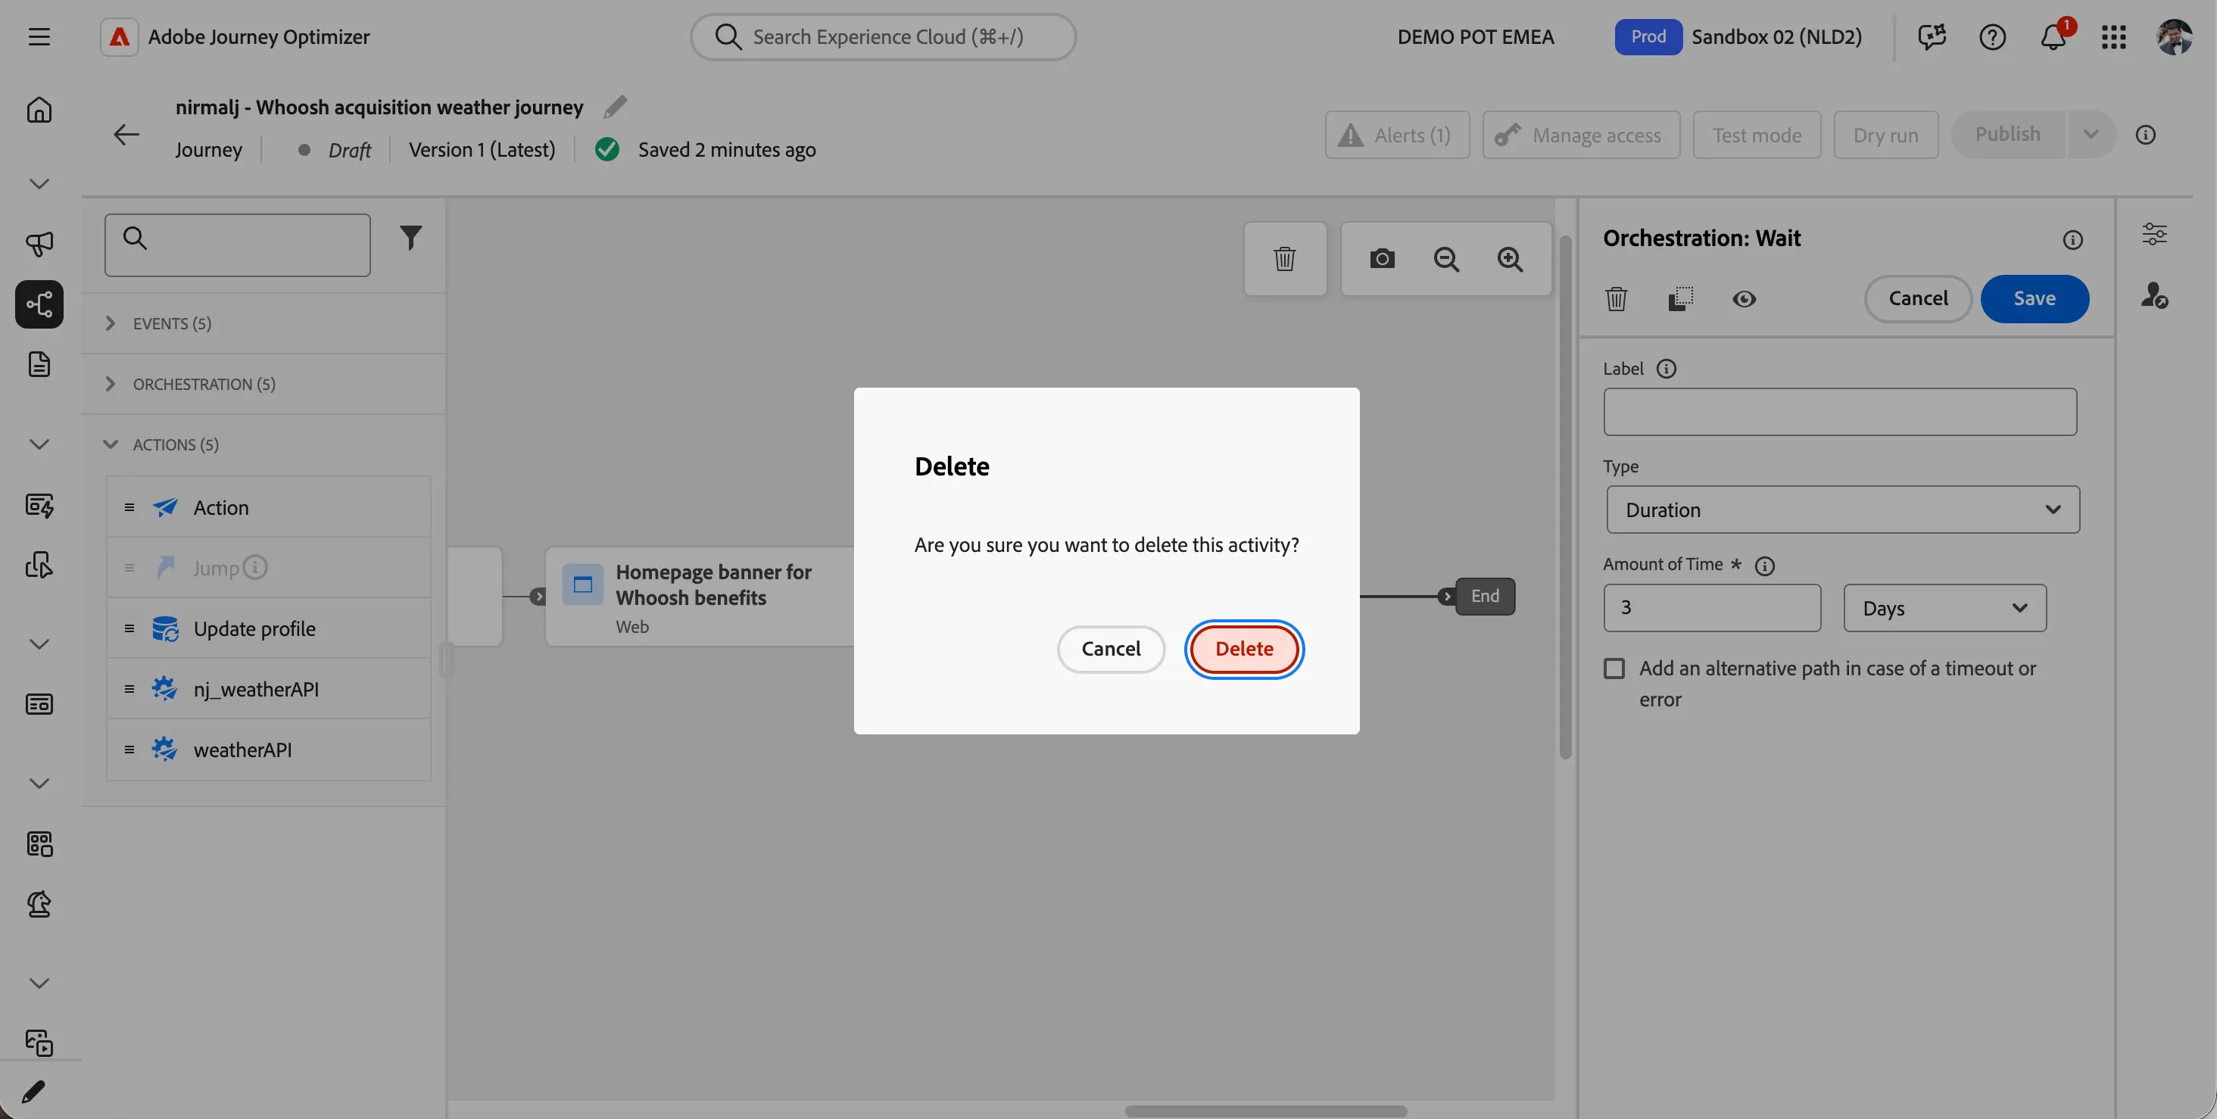Select the Journeys icon in sidebar
Viewport: 2217px width, 1119px height.
pos(39,304)
